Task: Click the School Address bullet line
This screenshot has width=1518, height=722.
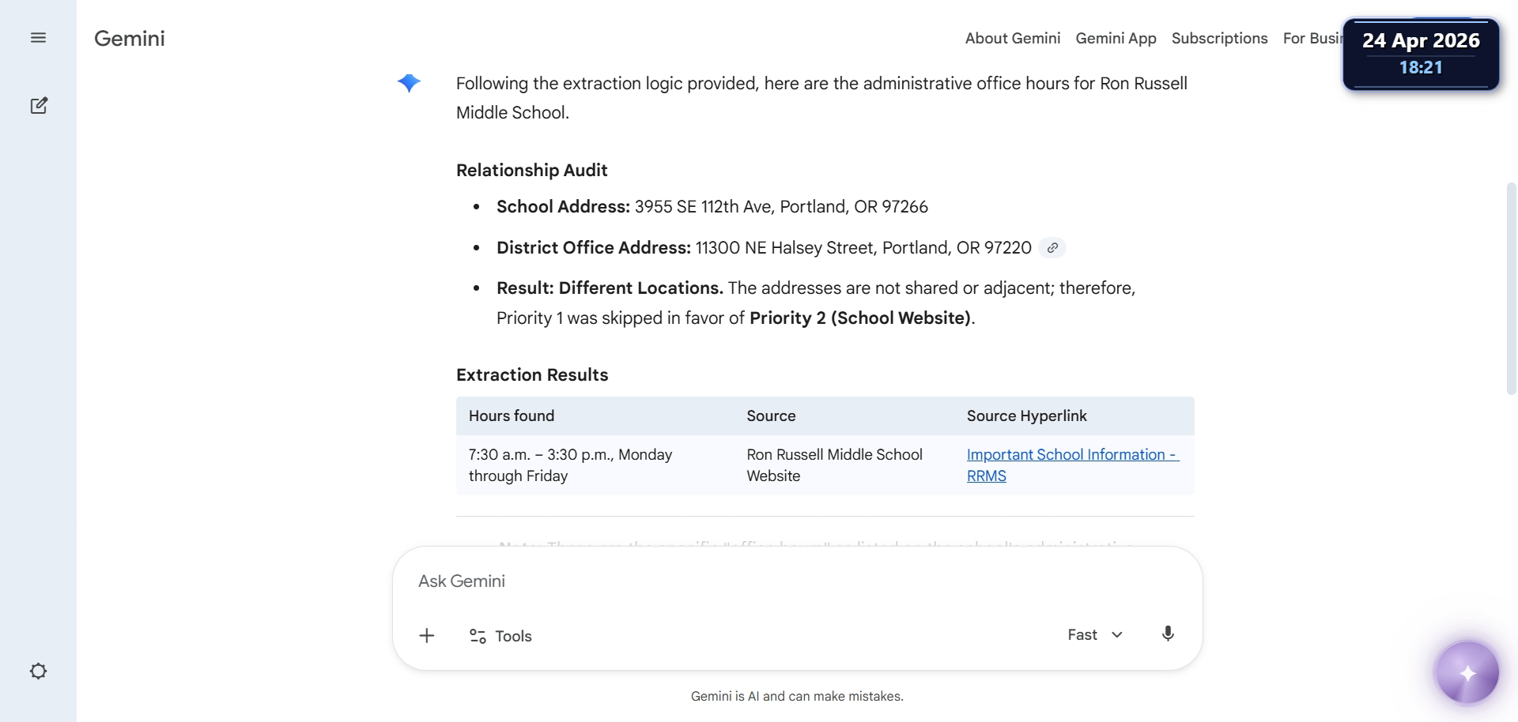Action: pos(712,207)
